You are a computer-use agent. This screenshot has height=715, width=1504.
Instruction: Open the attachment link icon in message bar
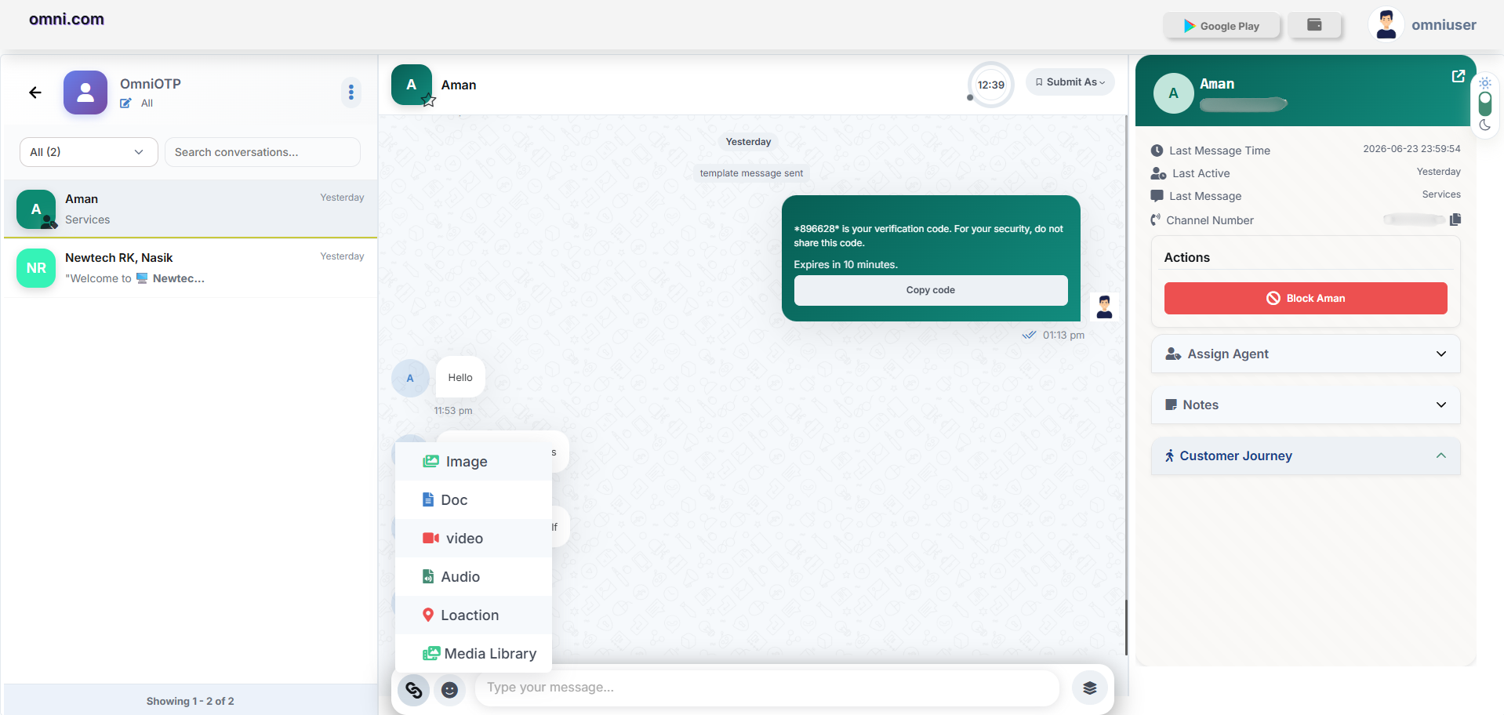point(413,690)
